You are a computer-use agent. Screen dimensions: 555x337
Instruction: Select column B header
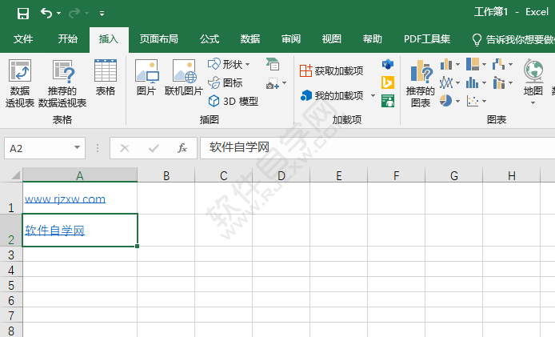click(x=166, y=175)
